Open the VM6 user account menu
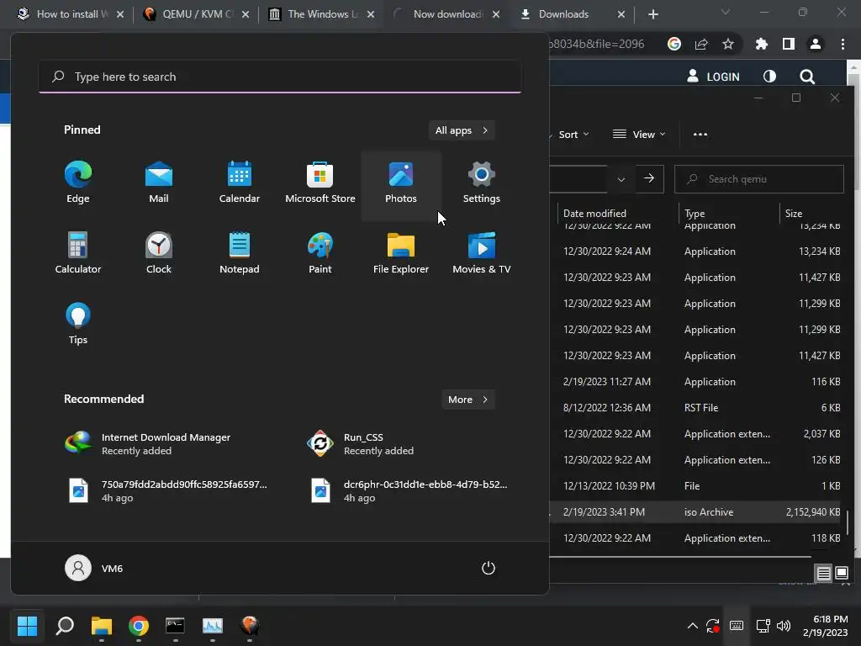The width and height of the screenshot is (861, 646). [94, 568]
